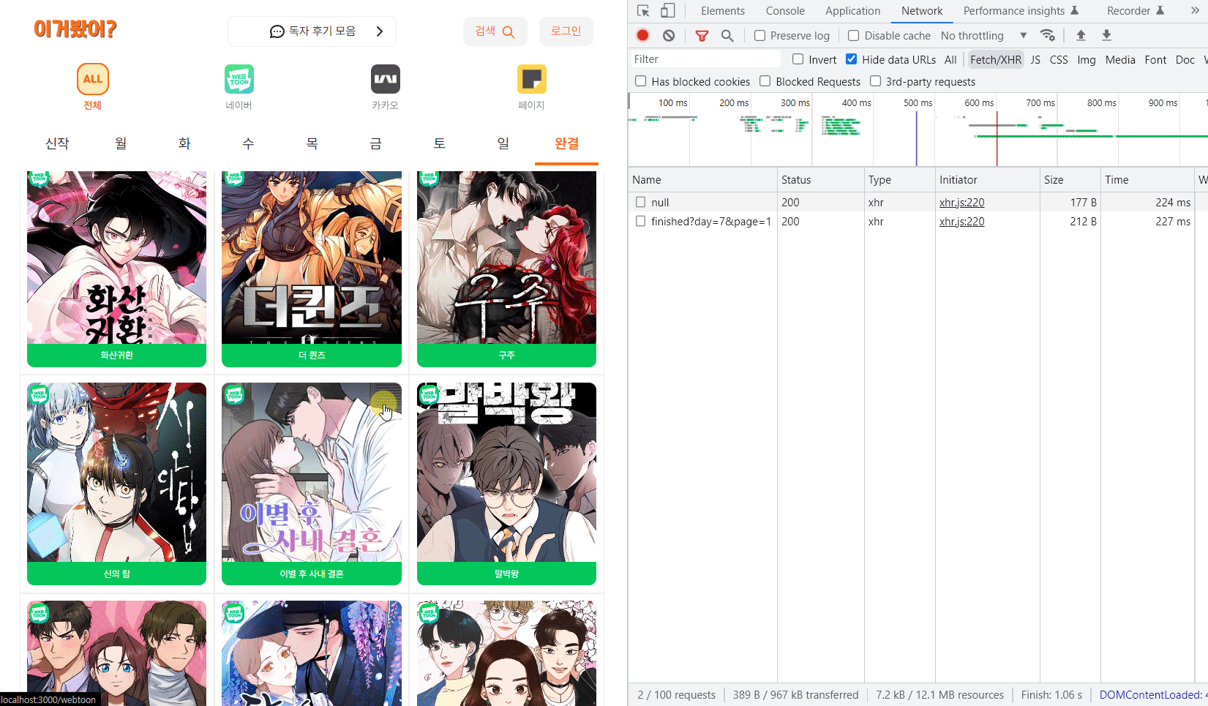This screenshot has width=1208, height=706.
Task: Select the 신작 day tab
Action: [x=57, y=143]
